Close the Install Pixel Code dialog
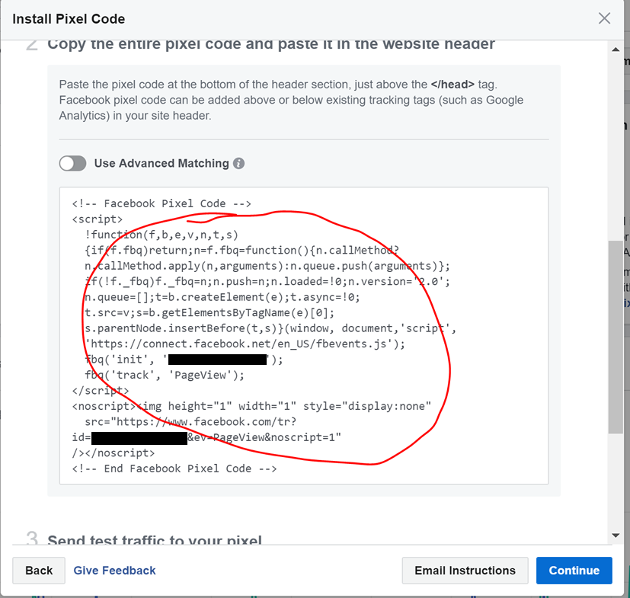The height and width of the screenshot is (598, 630). pyautogui.click(x=604, y=18)
